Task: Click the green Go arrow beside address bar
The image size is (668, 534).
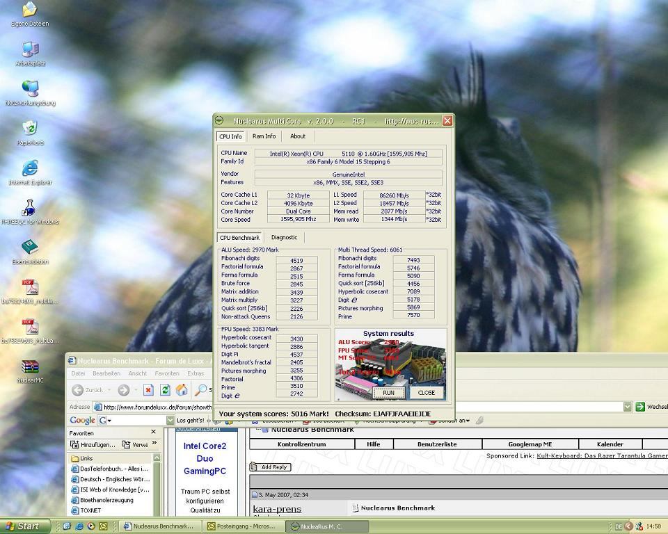Action: pyautogui.click(x=640, y=407)
